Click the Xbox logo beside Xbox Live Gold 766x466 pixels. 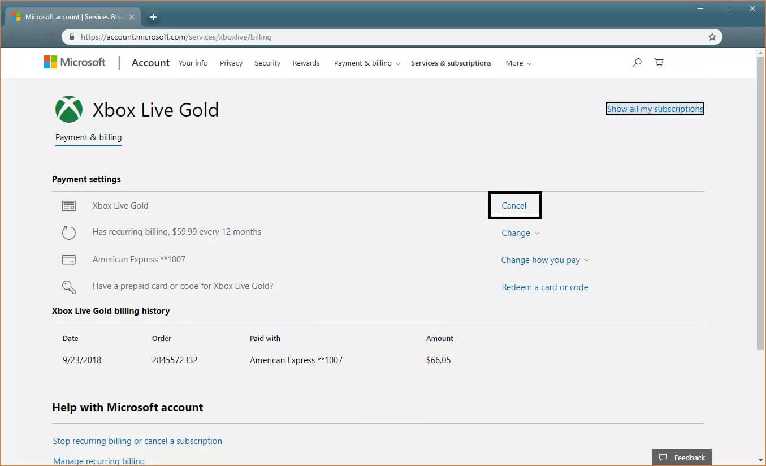[69, 109]
